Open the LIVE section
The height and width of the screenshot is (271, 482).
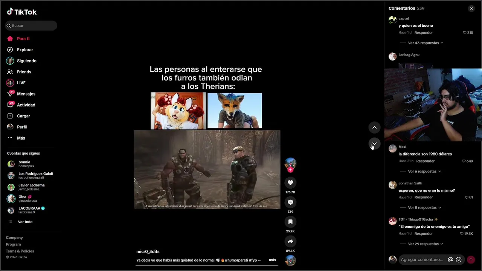pos(21,83)
